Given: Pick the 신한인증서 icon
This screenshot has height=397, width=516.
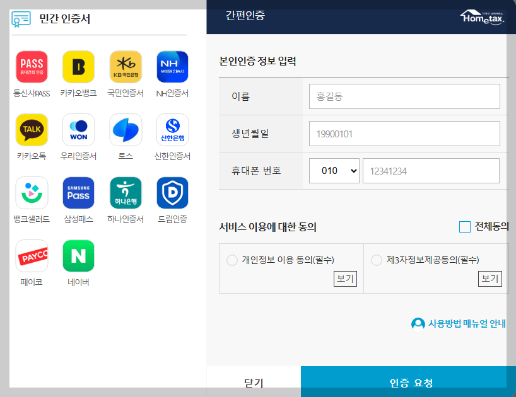Looking at the screenshot, I should [x=172, y=130].
